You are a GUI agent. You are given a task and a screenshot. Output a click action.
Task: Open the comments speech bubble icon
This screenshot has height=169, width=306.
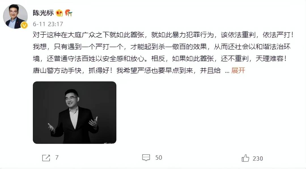click(146, 158)
